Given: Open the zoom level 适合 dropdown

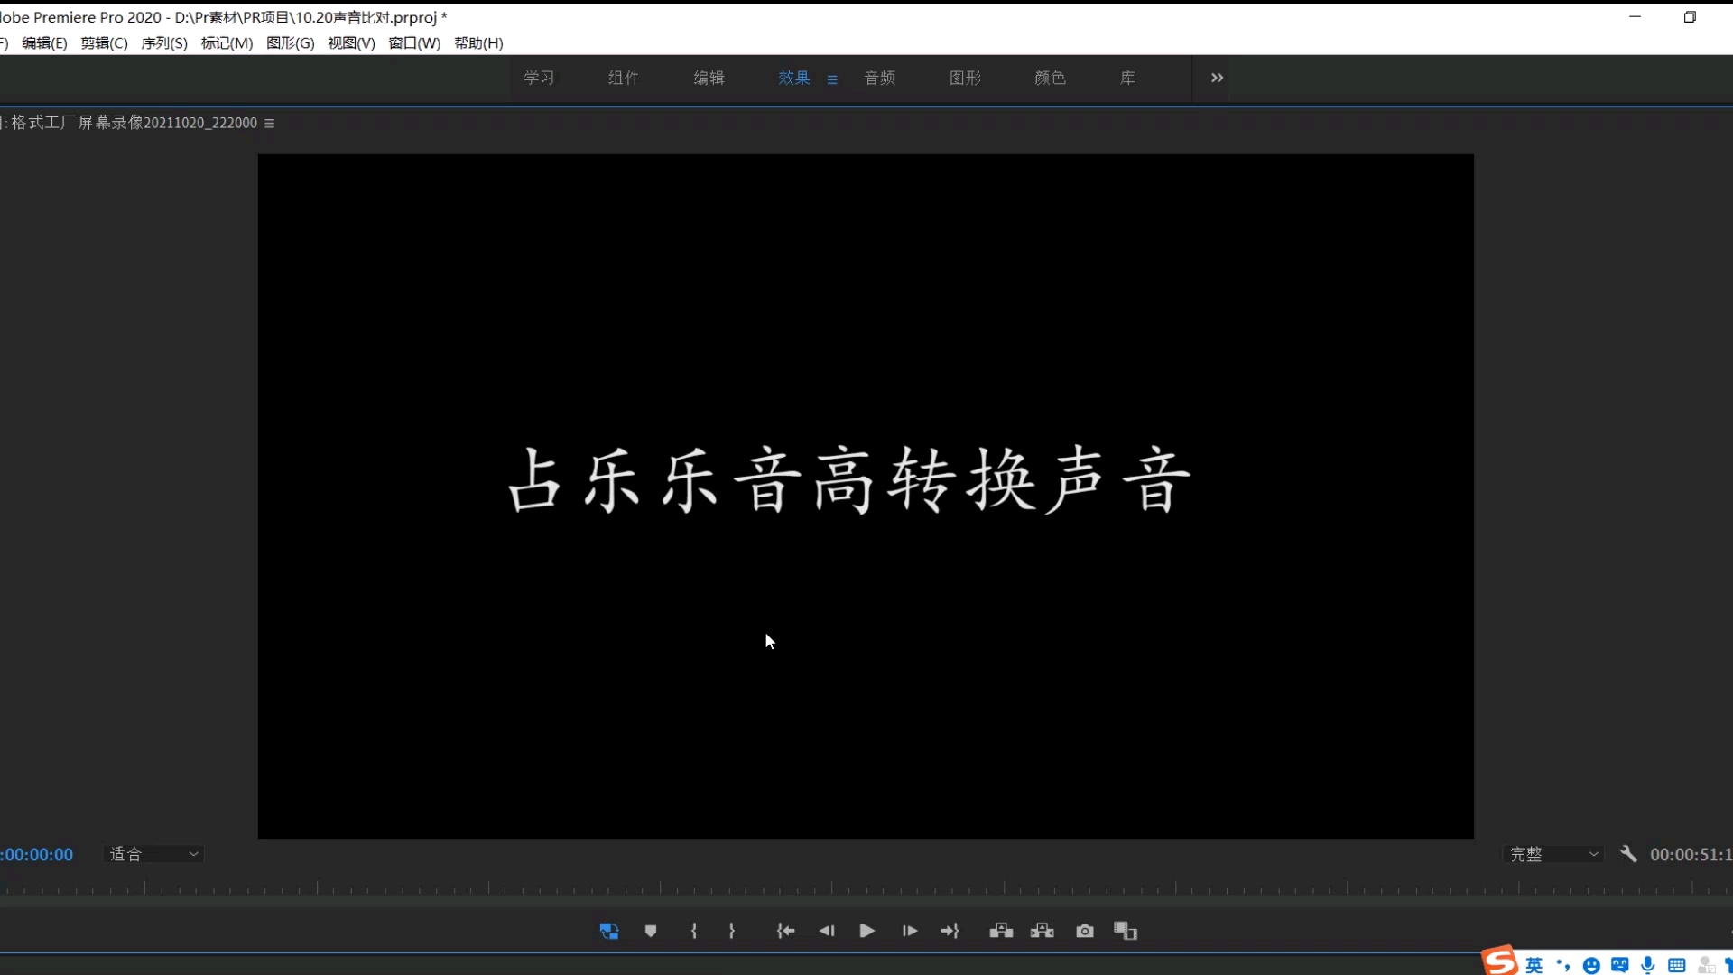Looking at the screenshot, I should click(x=153, y=853).
